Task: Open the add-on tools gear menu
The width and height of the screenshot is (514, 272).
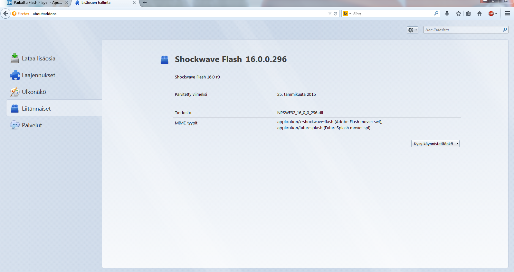Action: tap(413, 30)
